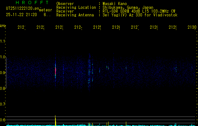The image size is (198, 126).
Task: Click the cyan echo near 2129
Action: pos(176,69)
